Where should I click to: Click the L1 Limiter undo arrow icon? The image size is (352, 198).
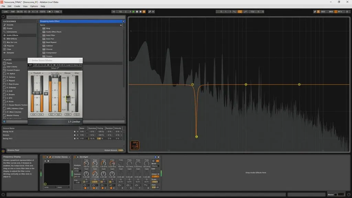tap(36, 65)
